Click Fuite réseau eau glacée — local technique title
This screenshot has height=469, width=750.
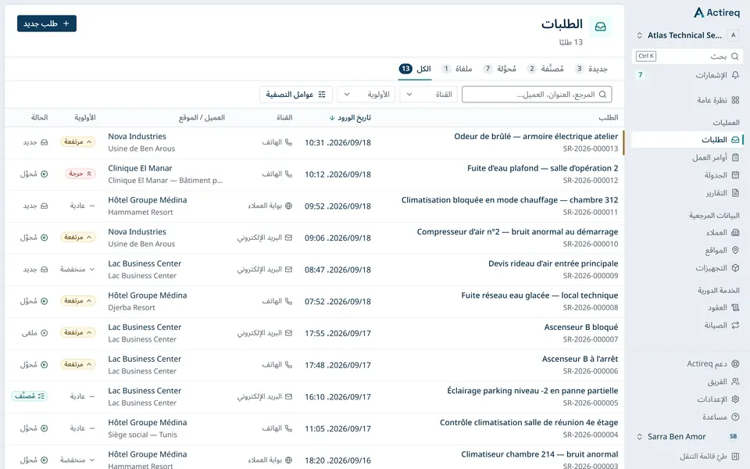[540, 295]
